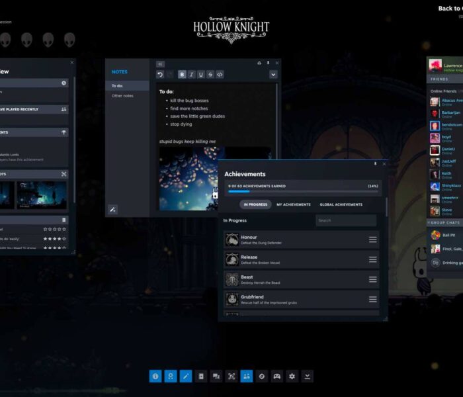The image size is (463, 397).
Task: Toggle the Notes pencil button in bottom toolbar
Action: [186, 376]
